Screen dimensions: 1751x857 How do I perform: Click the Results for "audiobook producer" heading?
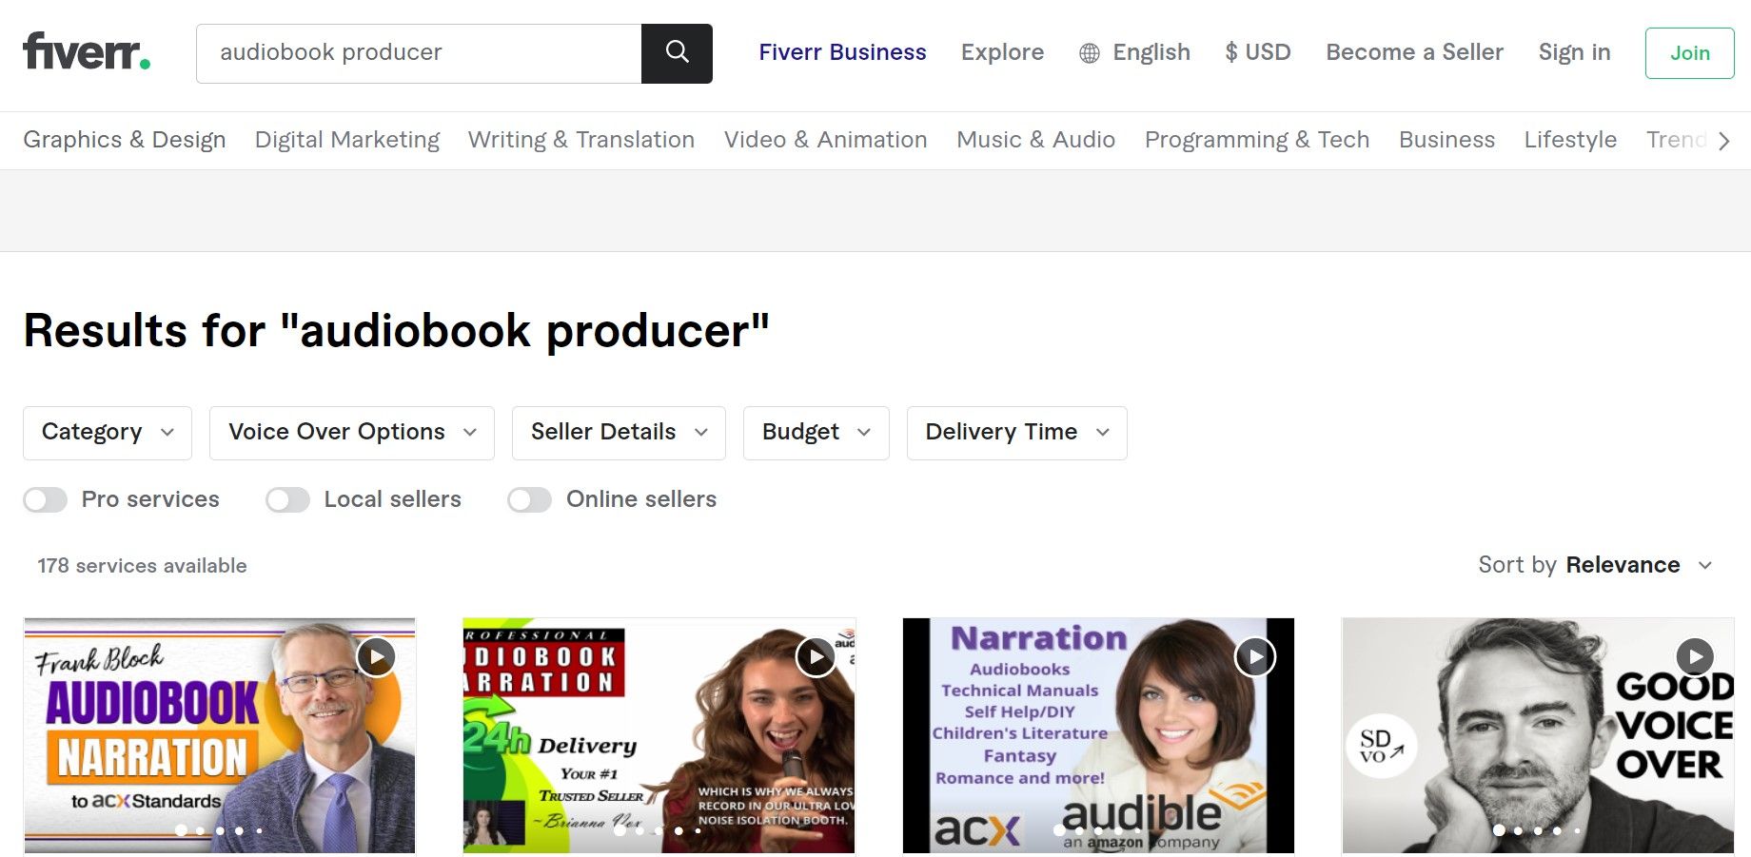pyautogui.click(x=396, y=331)
